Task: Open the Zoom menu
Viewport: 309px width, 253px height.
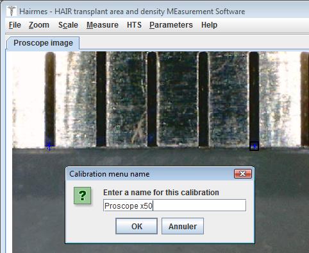Action: (39, 25)
